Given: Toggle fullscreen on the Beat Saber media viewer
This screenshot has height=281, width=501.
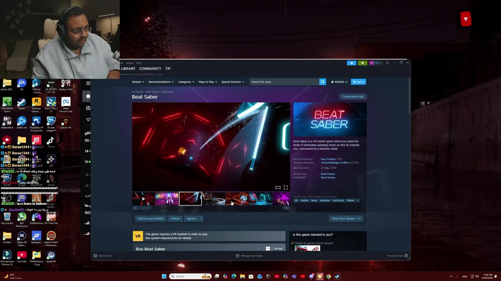Looking at the screenshot, I should (286, 188).
